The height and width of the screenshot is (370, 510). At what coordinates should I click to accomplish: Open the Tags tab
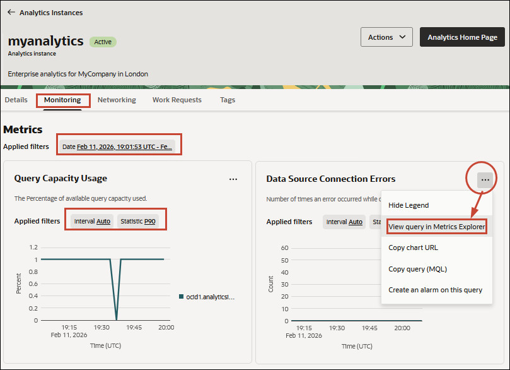click(x=228, y=100)
